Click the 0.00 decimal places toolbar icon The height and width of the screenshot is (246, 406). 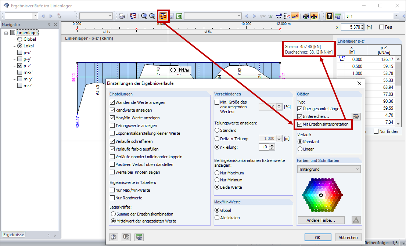click(337, 16)
